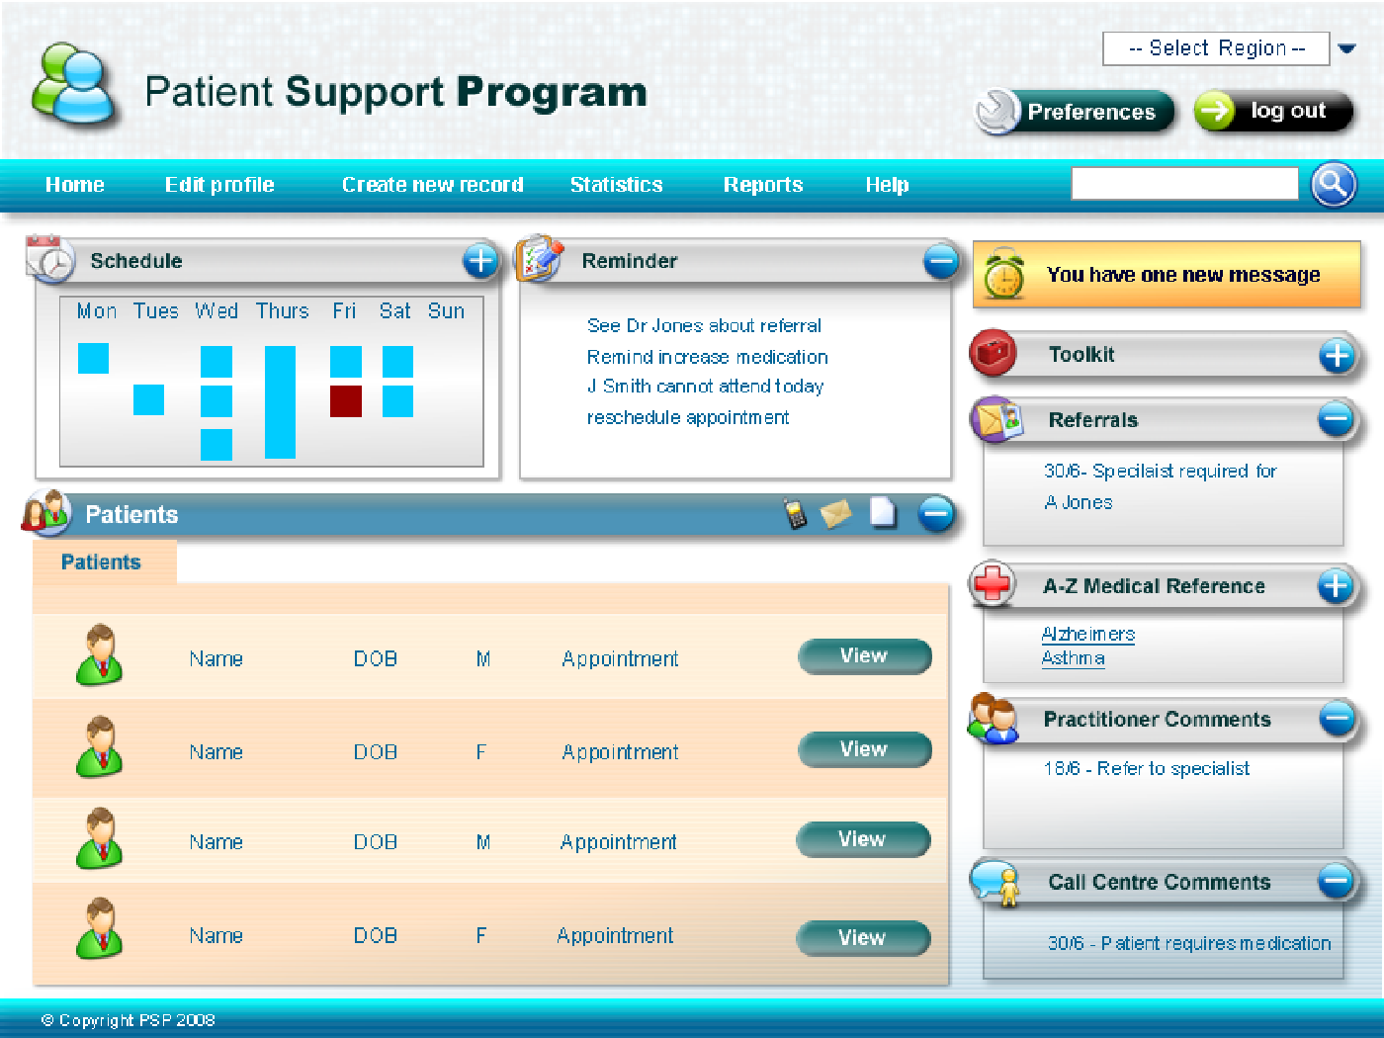Click the Patients panel people icon
This screenshot has height=1038, width=1384.
pos(46,512)
